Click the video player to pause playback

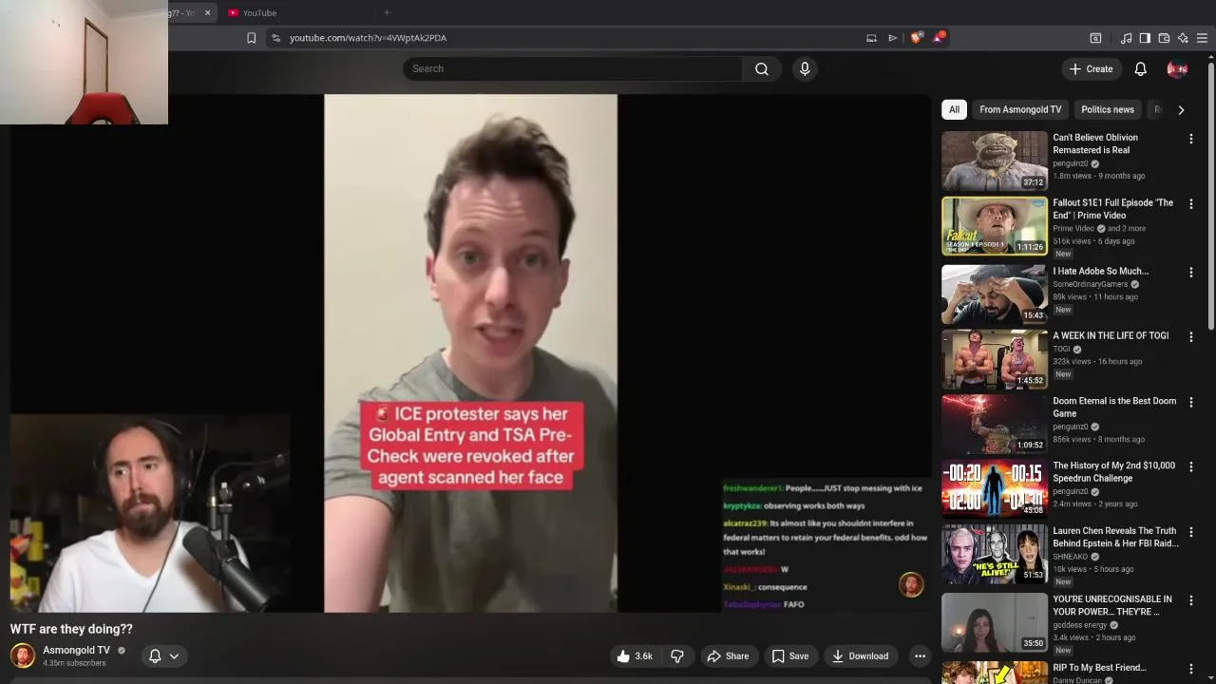coord(470,353)
